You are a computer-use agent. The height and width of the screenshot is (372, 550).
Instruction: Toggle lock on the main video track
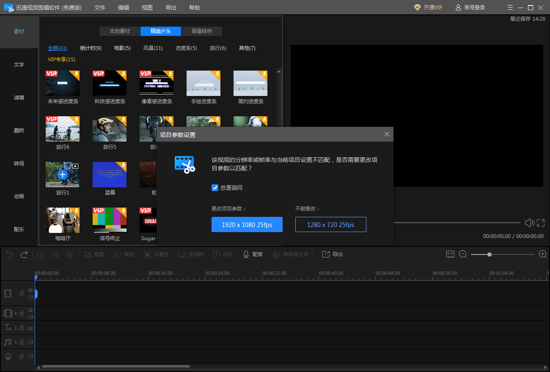22,293
